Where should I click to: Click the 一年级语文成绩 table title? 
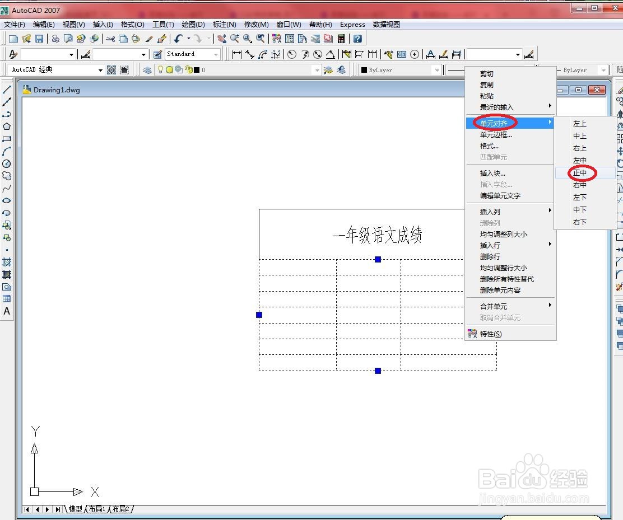378,235
